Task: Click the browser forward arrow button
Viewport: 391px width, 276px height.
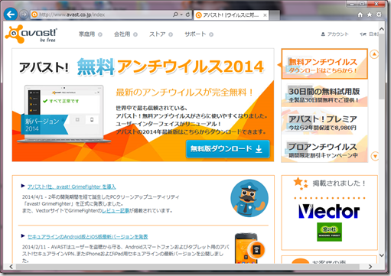Action: pos(24,15)
